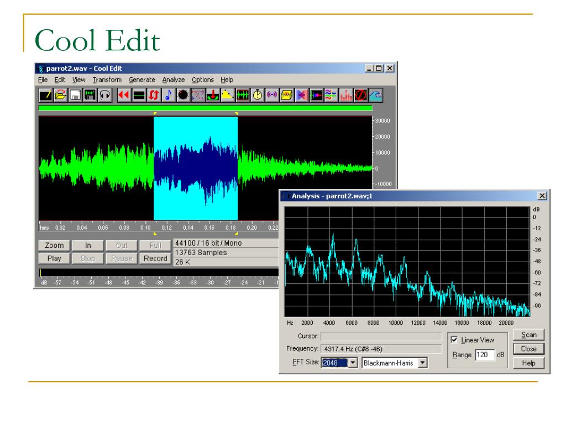Click the New file icon with pencil
The height and width of the screenshot is (424, 566).
(46, 95)
